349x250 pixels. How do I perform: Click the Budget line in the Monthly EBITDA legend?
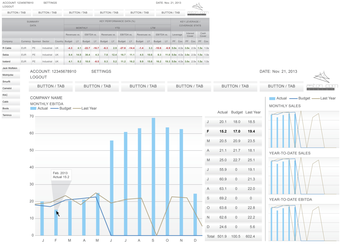(54, 108)
